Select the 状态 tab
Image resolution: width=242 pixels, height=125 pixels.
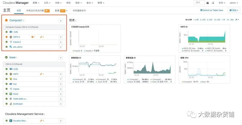[19, 11]
